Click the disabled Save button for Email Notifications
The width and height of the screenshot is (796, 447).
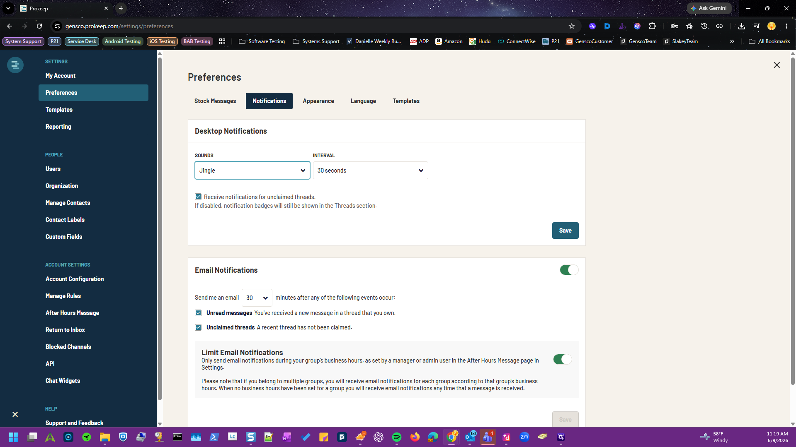565,419
